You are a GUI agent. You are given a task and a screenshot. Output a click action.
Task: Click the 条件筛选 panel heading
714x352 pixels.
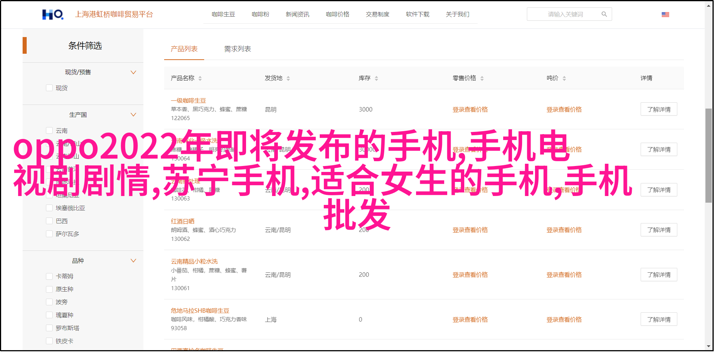pyautogui.click(x=85, y=46)
